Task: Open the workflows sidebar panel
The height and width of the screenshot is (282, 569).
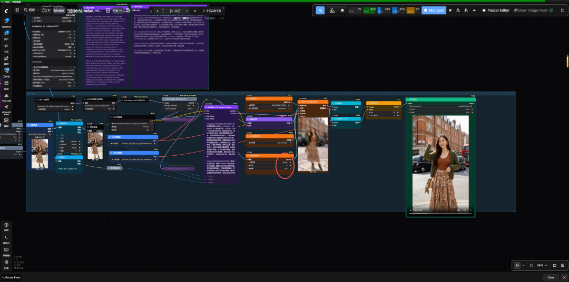Action: 6,70
